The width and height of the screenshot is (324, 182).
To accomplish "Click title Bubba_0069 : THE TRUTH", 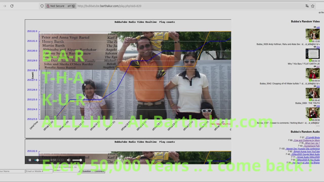I will click(308, 103).
